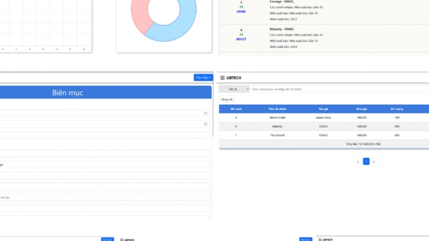Screen dimensions: 429x241
Task: Click the Tác giả column header
Action: point(323,109)
